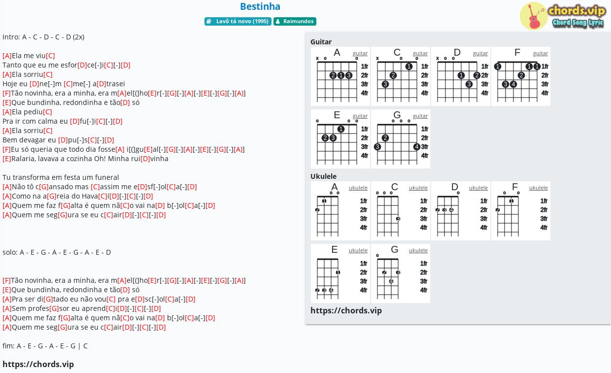Screen dimensions: 611x373
Task: Click the Guitar section heading
Action: (321, 42)
